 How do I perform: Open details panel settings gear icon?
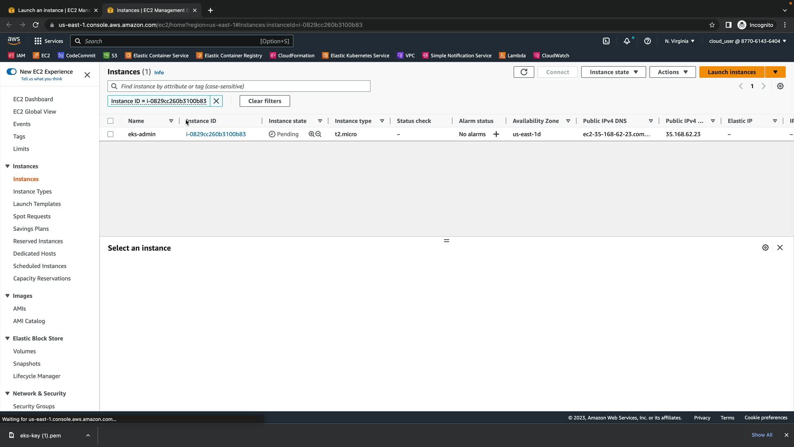(x=765, y=248)
